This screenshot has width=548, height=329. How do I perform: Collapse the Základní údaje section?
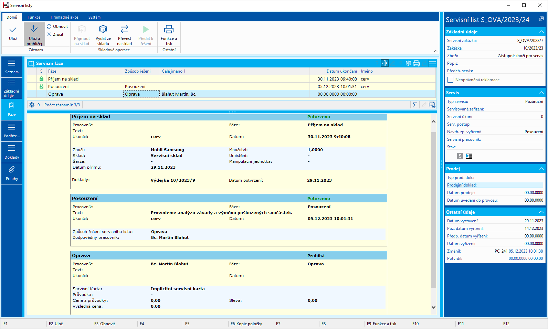pos(541,32)
